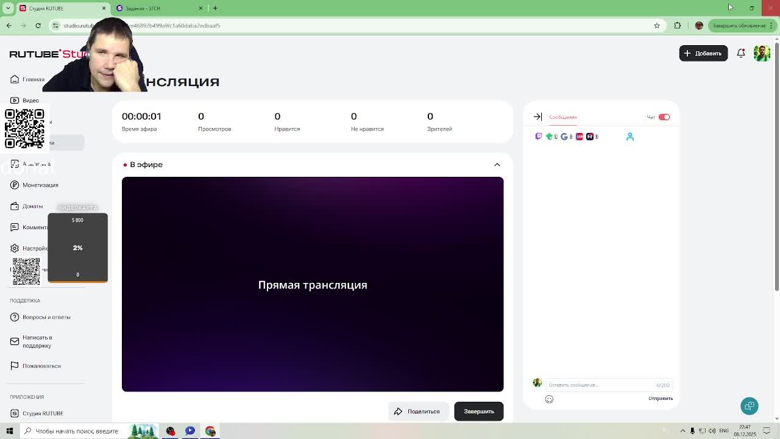The height and width of the screenshot is (439, 780).
Task: Reload the page in the browser
Action: click(38, 26)
